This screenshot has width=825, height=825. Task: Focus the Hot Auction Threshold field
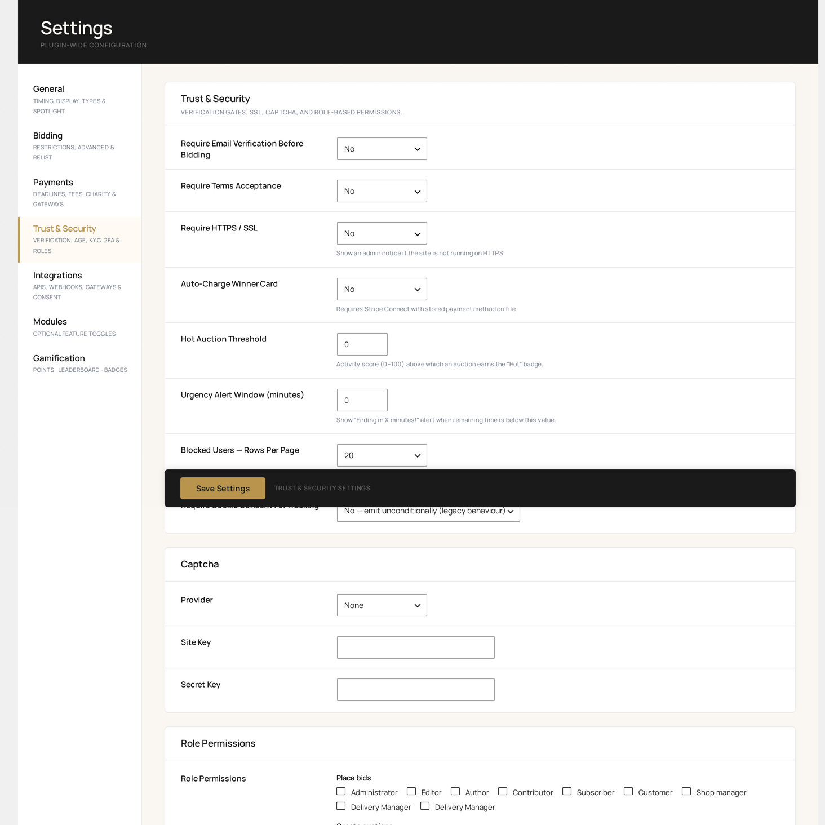pos(362,344)
